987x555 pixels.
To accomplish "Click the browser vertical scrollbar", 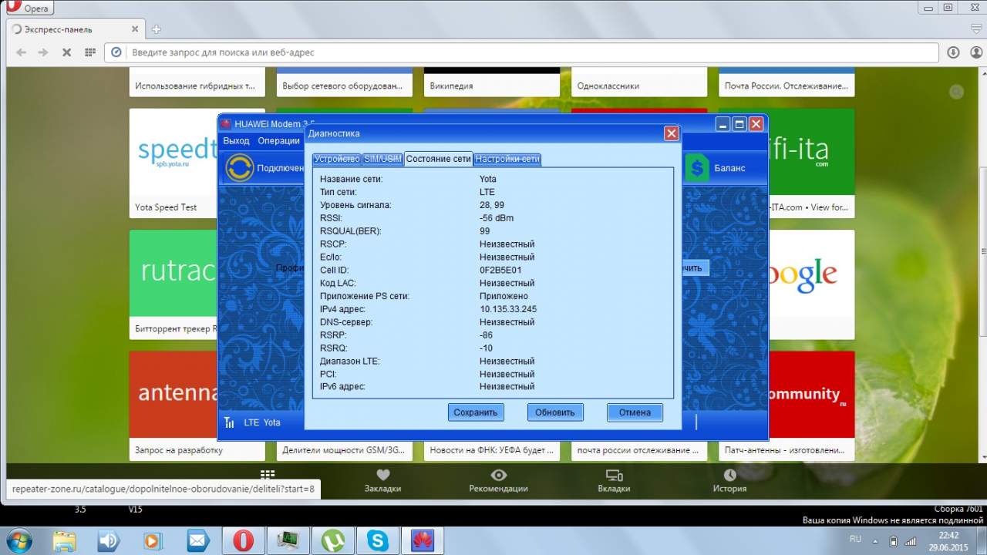I will click(x=983, y=251).
